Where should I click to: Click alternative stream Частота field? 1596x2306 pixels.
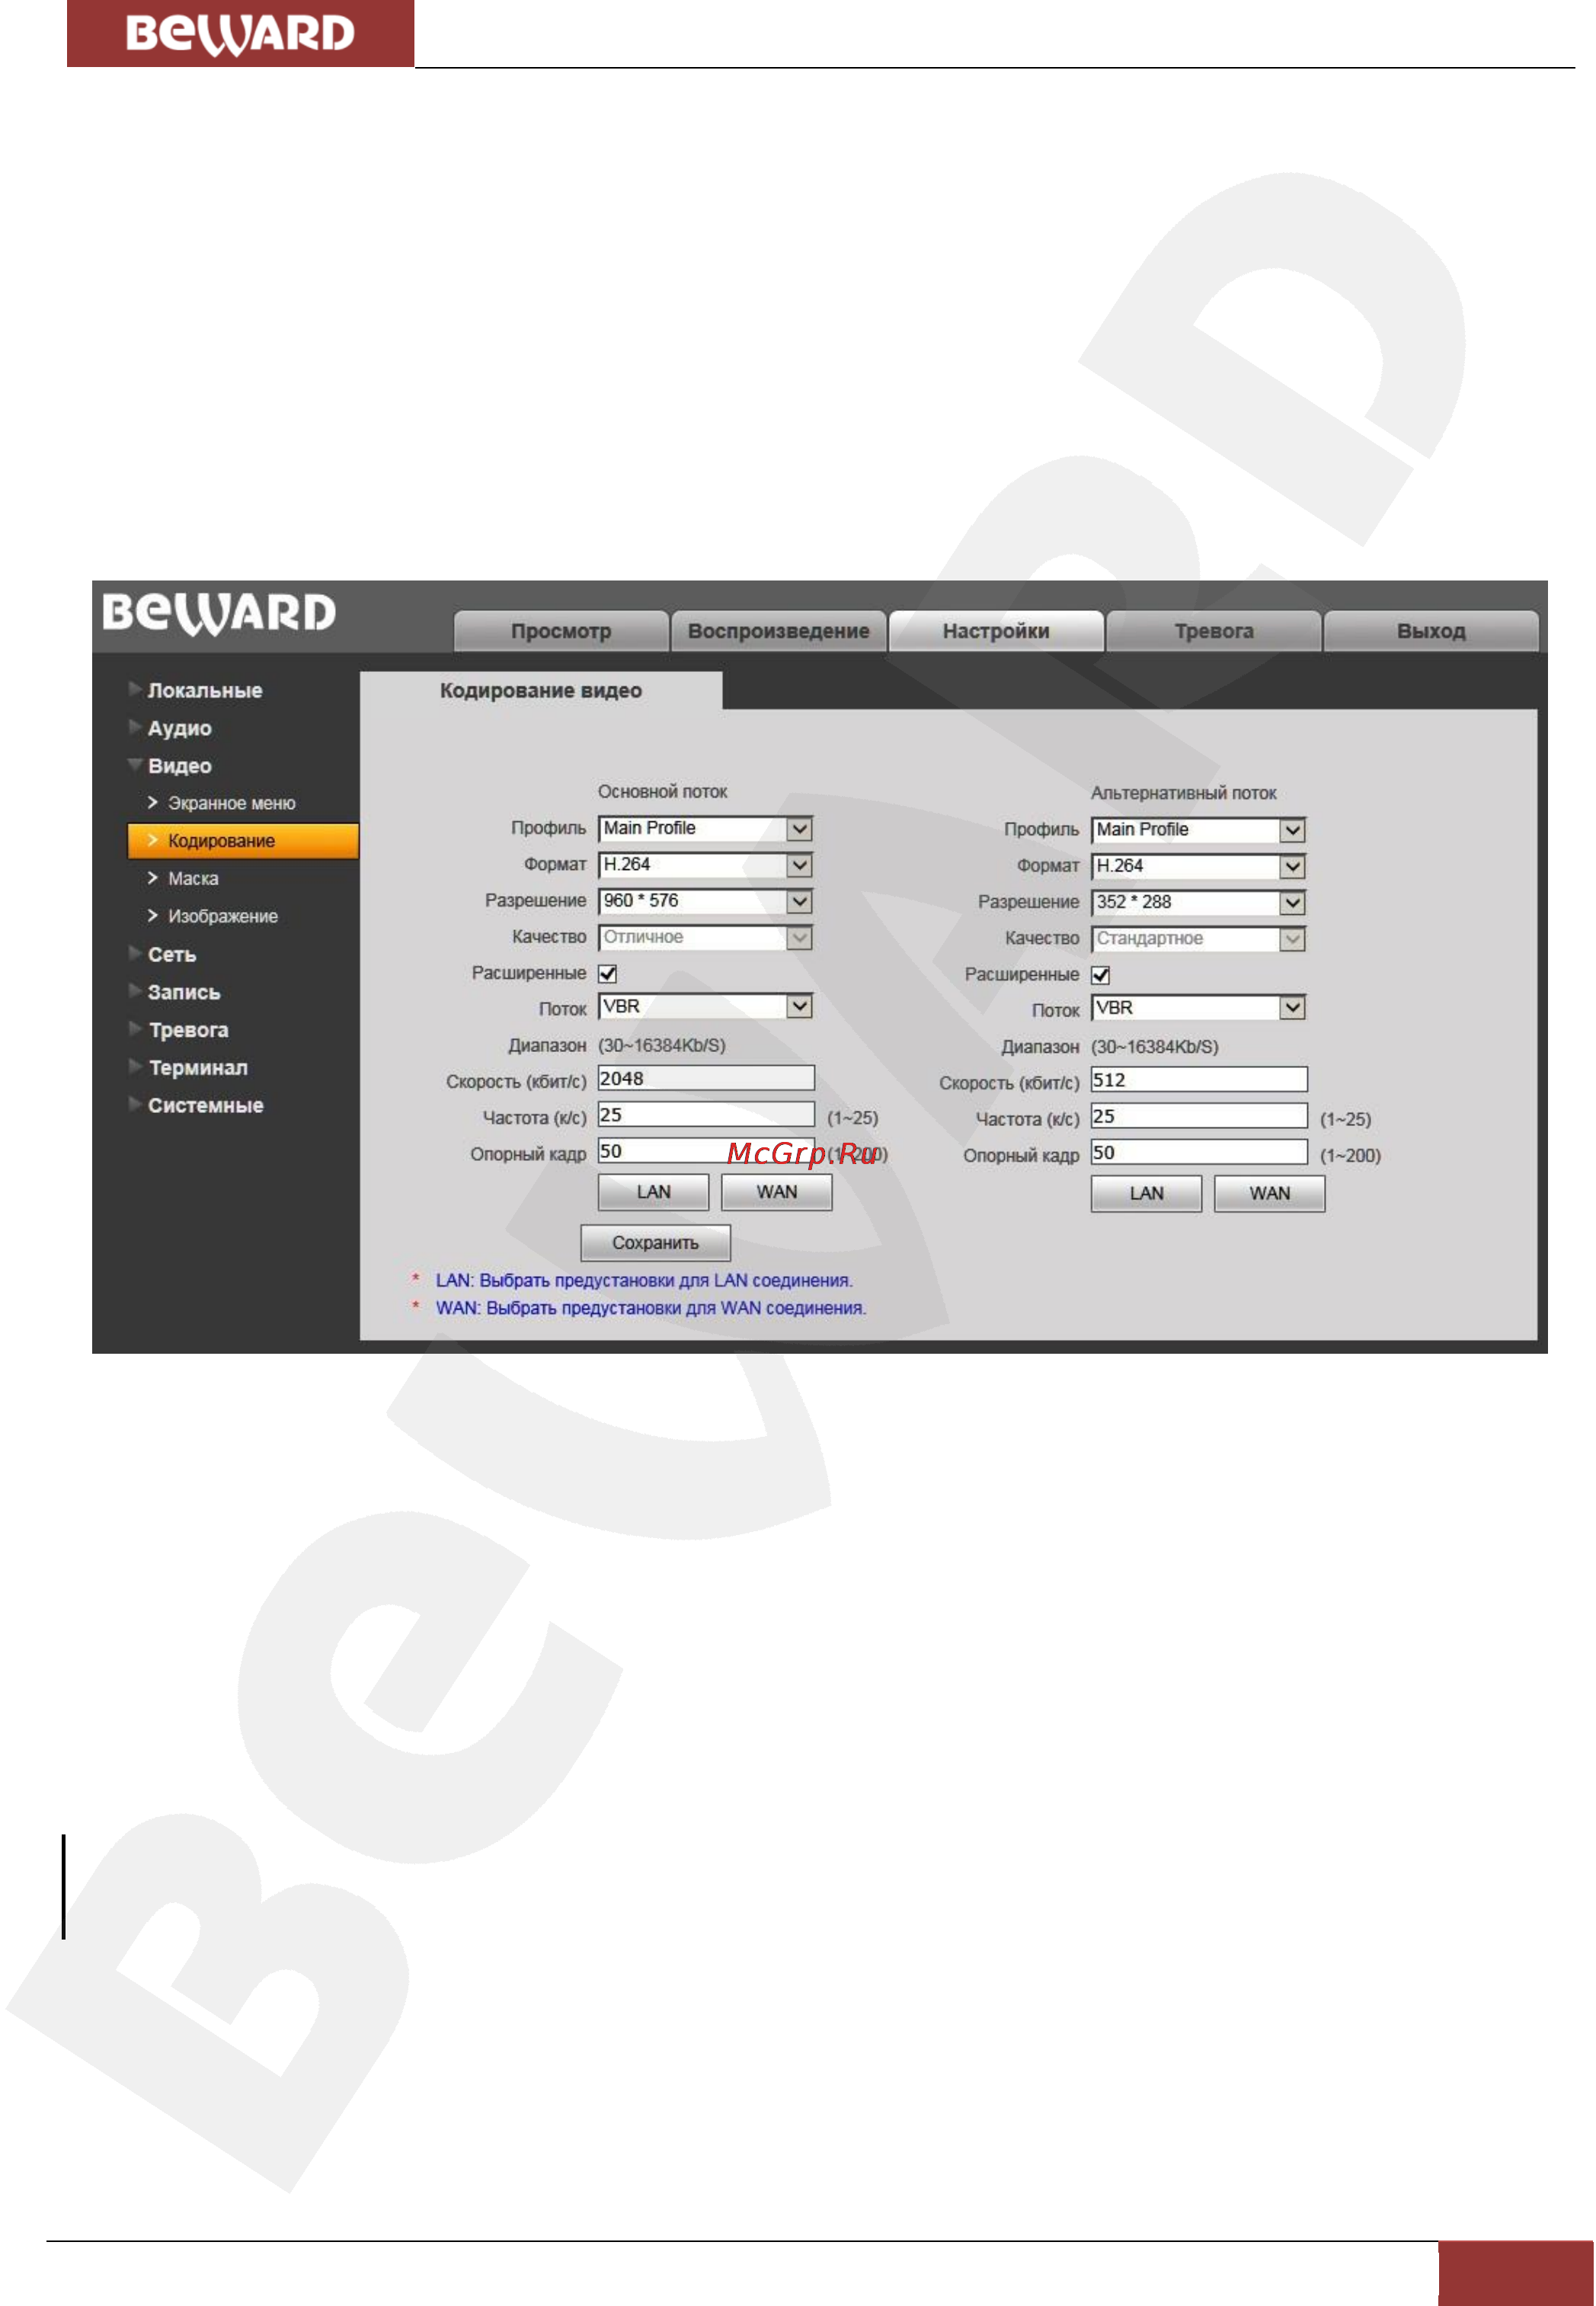pyautogui.click(x=1199, y=1117)
